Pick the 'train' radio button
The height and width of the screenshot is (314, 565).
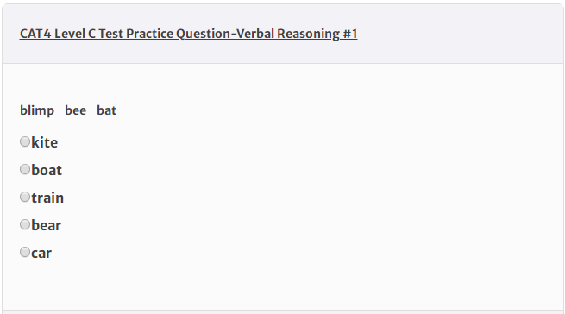coord(25,197)
